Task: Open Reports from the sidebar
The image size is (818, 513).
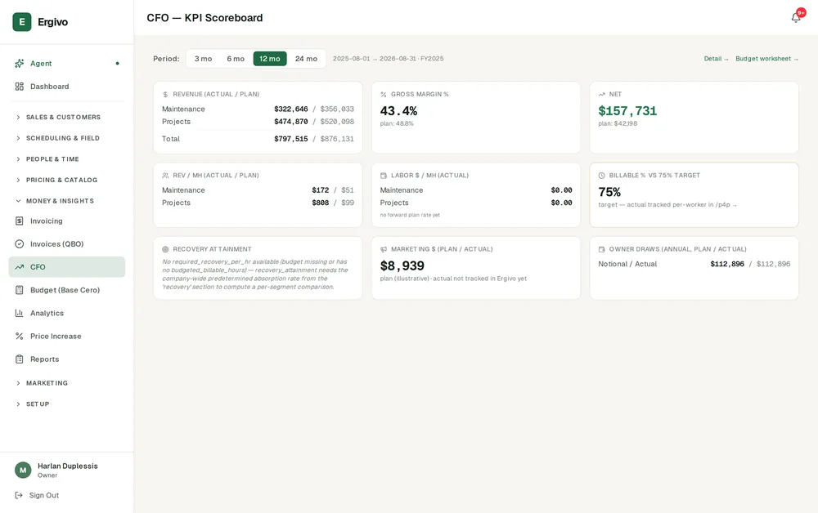Action: pyautogui.click(x=67, y=359)
